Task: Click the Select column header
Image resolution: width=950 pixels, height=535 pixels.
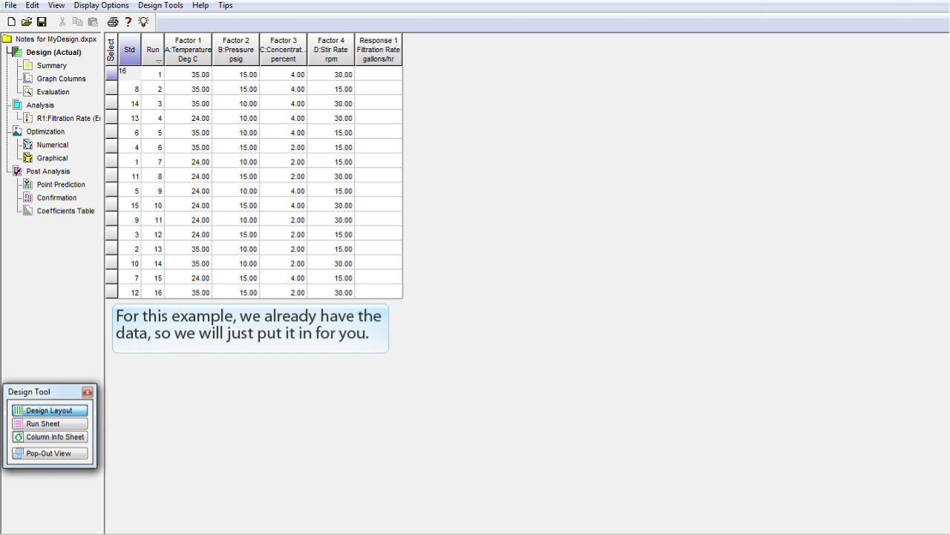Action: click(111, 50)
